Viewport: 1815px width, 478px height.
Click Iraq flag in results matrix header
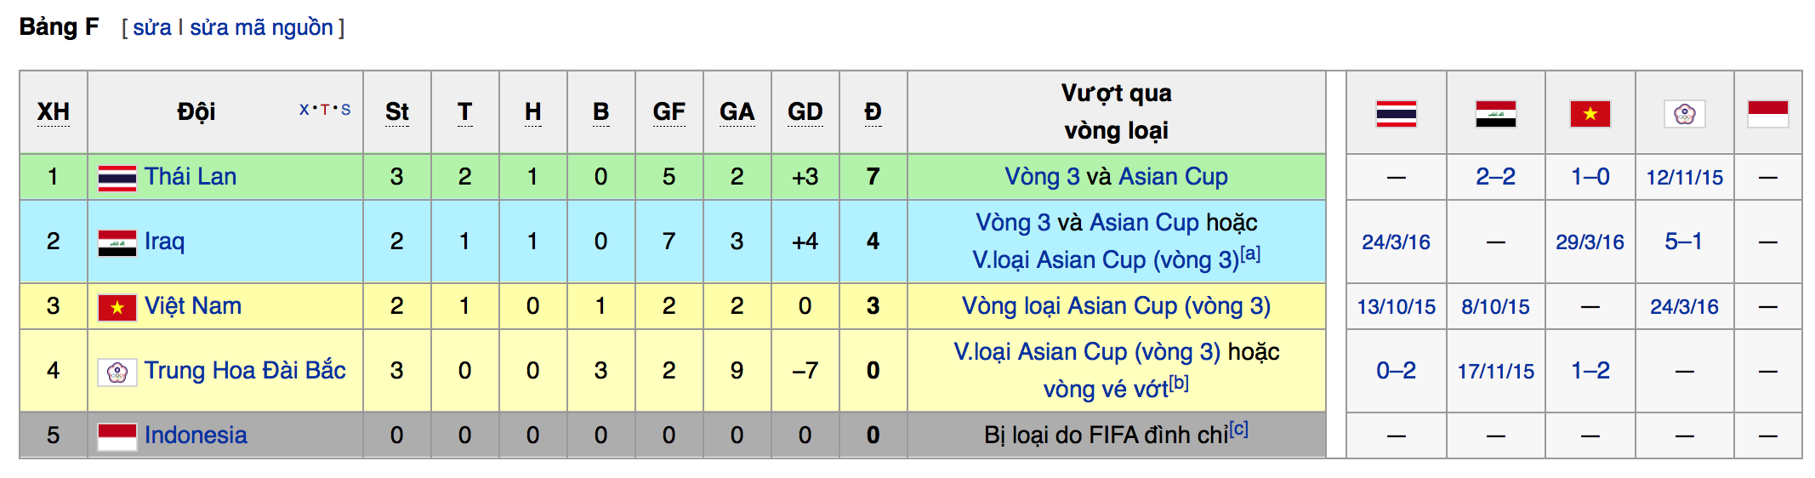click(x=1495, y=113)
